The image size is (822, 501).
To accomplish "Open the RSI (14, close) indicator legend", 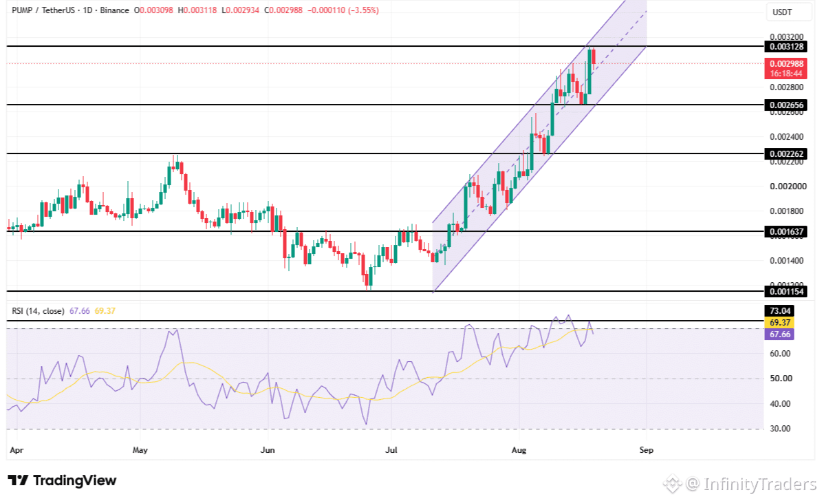I will (x=38, y=311).
